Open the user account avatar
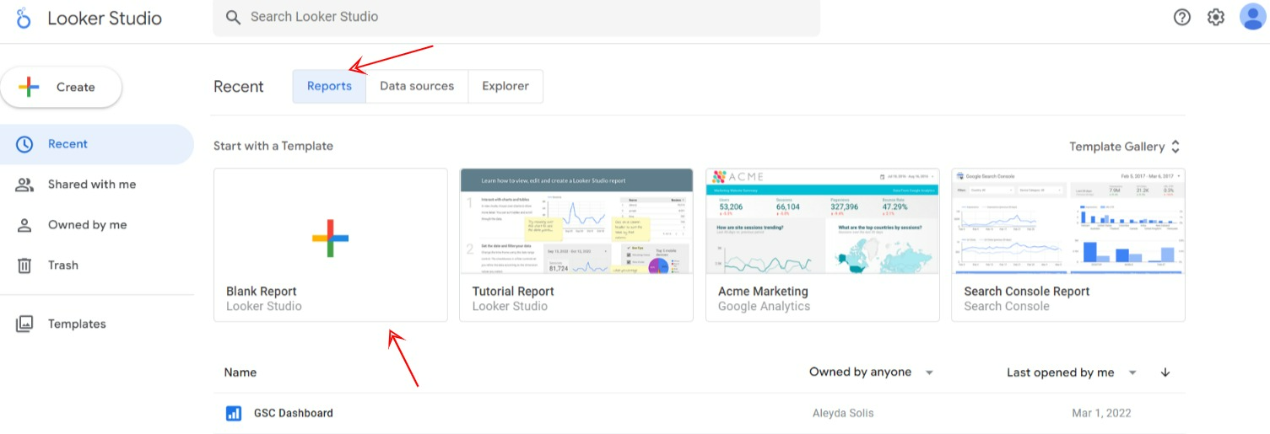This screenshot has height=434, width=1270. [1253, 17]
